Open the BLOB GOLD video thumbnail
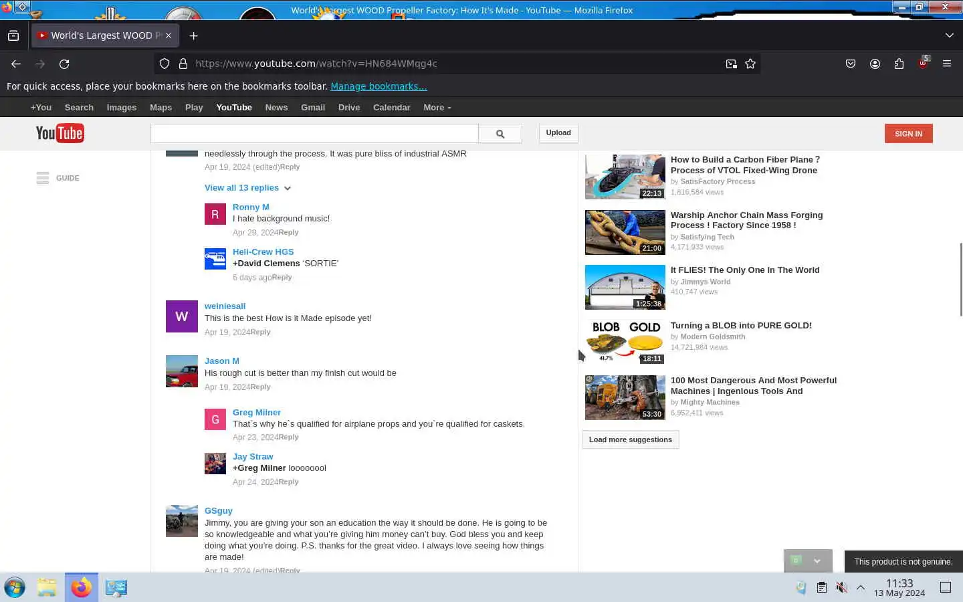This screenshot has height=602, width=963. click(x=625, y=342)
